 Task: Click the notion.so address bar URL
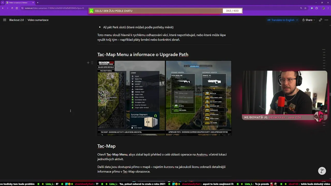(x=54, y=8)
